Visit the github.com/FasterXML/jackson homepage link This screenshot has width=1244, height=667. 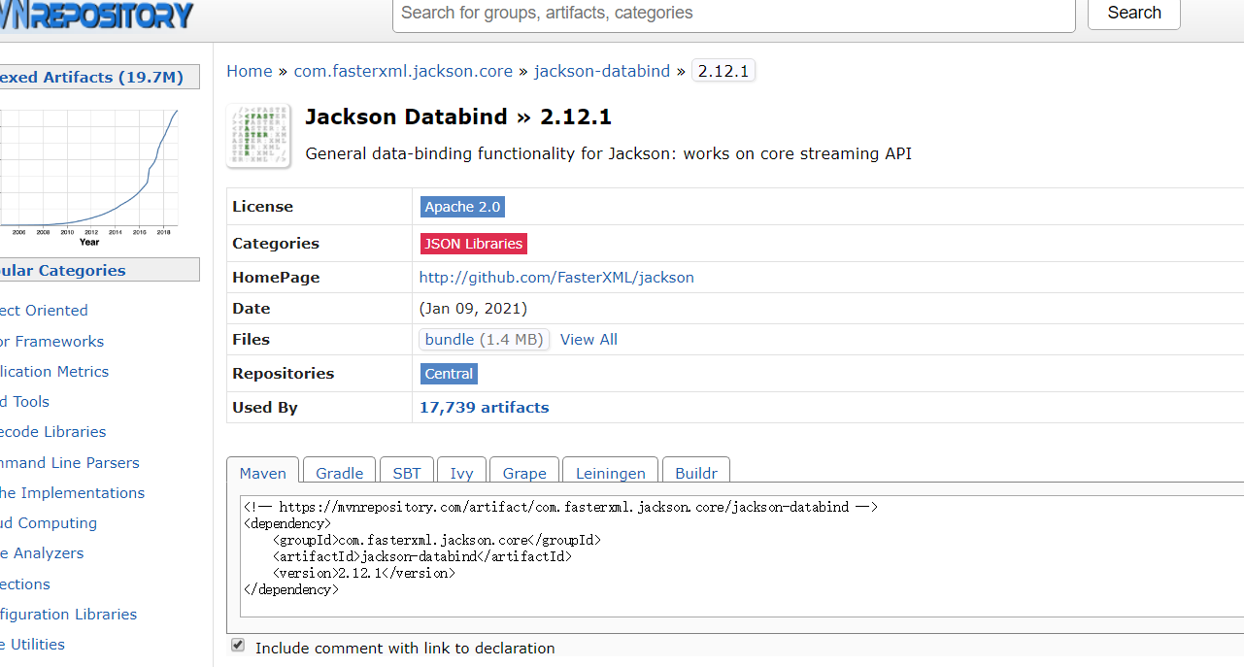click(x=556, y=278)
